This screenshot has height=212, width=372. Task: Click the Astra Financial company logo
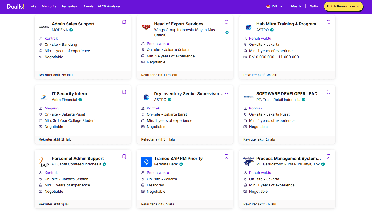click(x=44, y=97)
